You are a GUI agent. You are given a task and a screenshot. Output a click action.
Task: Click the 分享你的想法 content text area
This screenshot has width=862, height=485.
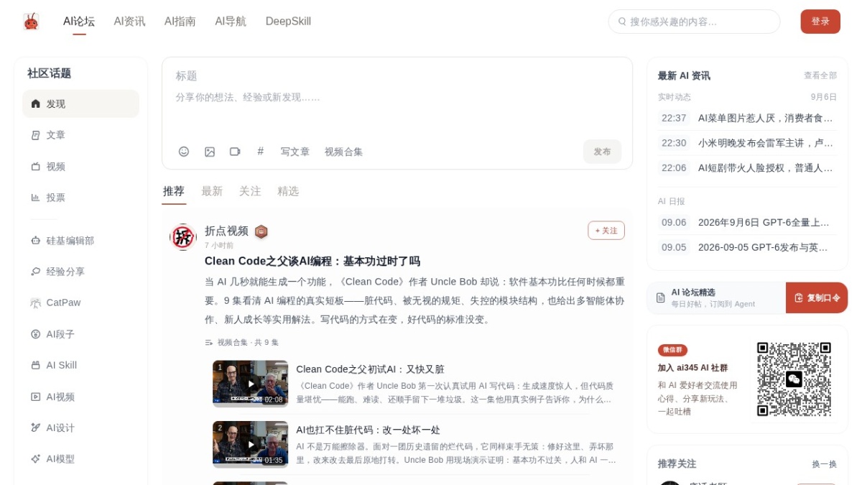(x=397, y=109)
